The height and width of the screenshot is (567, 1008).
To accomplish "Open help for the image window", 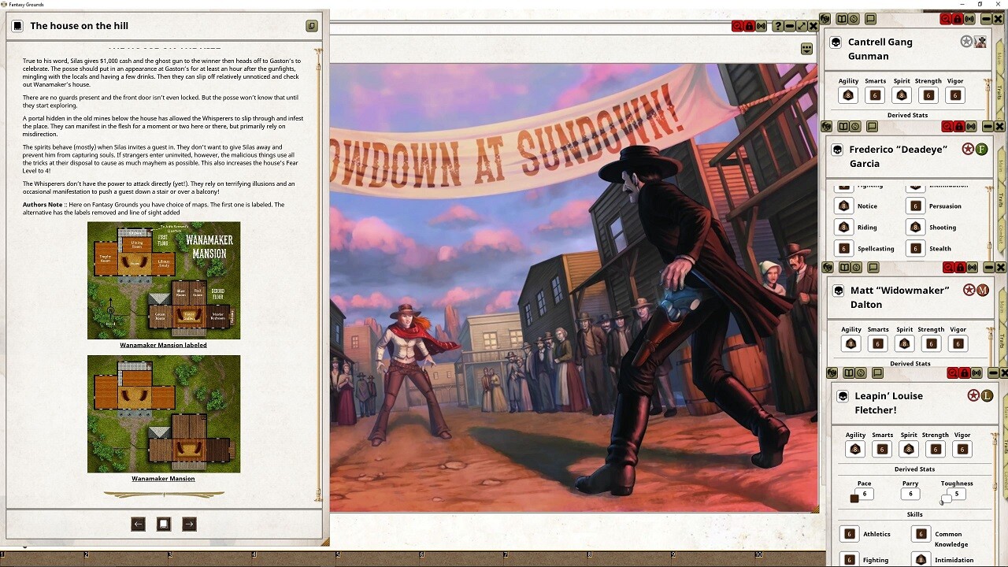I will [x=777, y=26].
